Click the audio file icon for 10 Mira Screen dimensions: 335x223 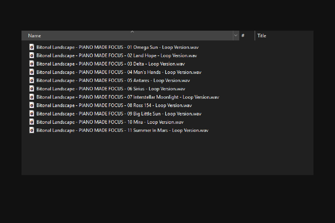(32, 122)
